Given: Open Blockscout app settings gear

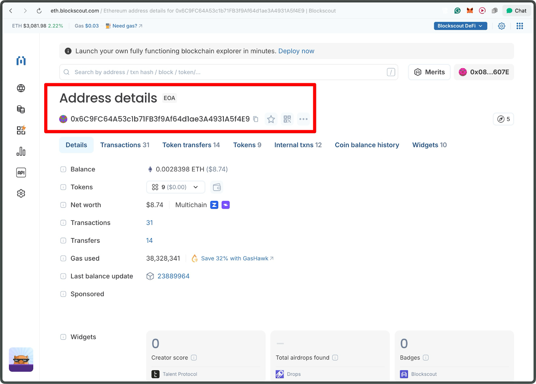Looking at the screenshot, I should click(x=501, y=26).
